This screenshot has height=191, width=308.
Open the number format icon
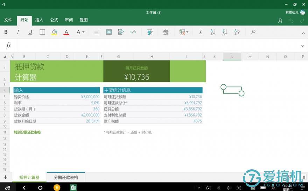[166, 32]
